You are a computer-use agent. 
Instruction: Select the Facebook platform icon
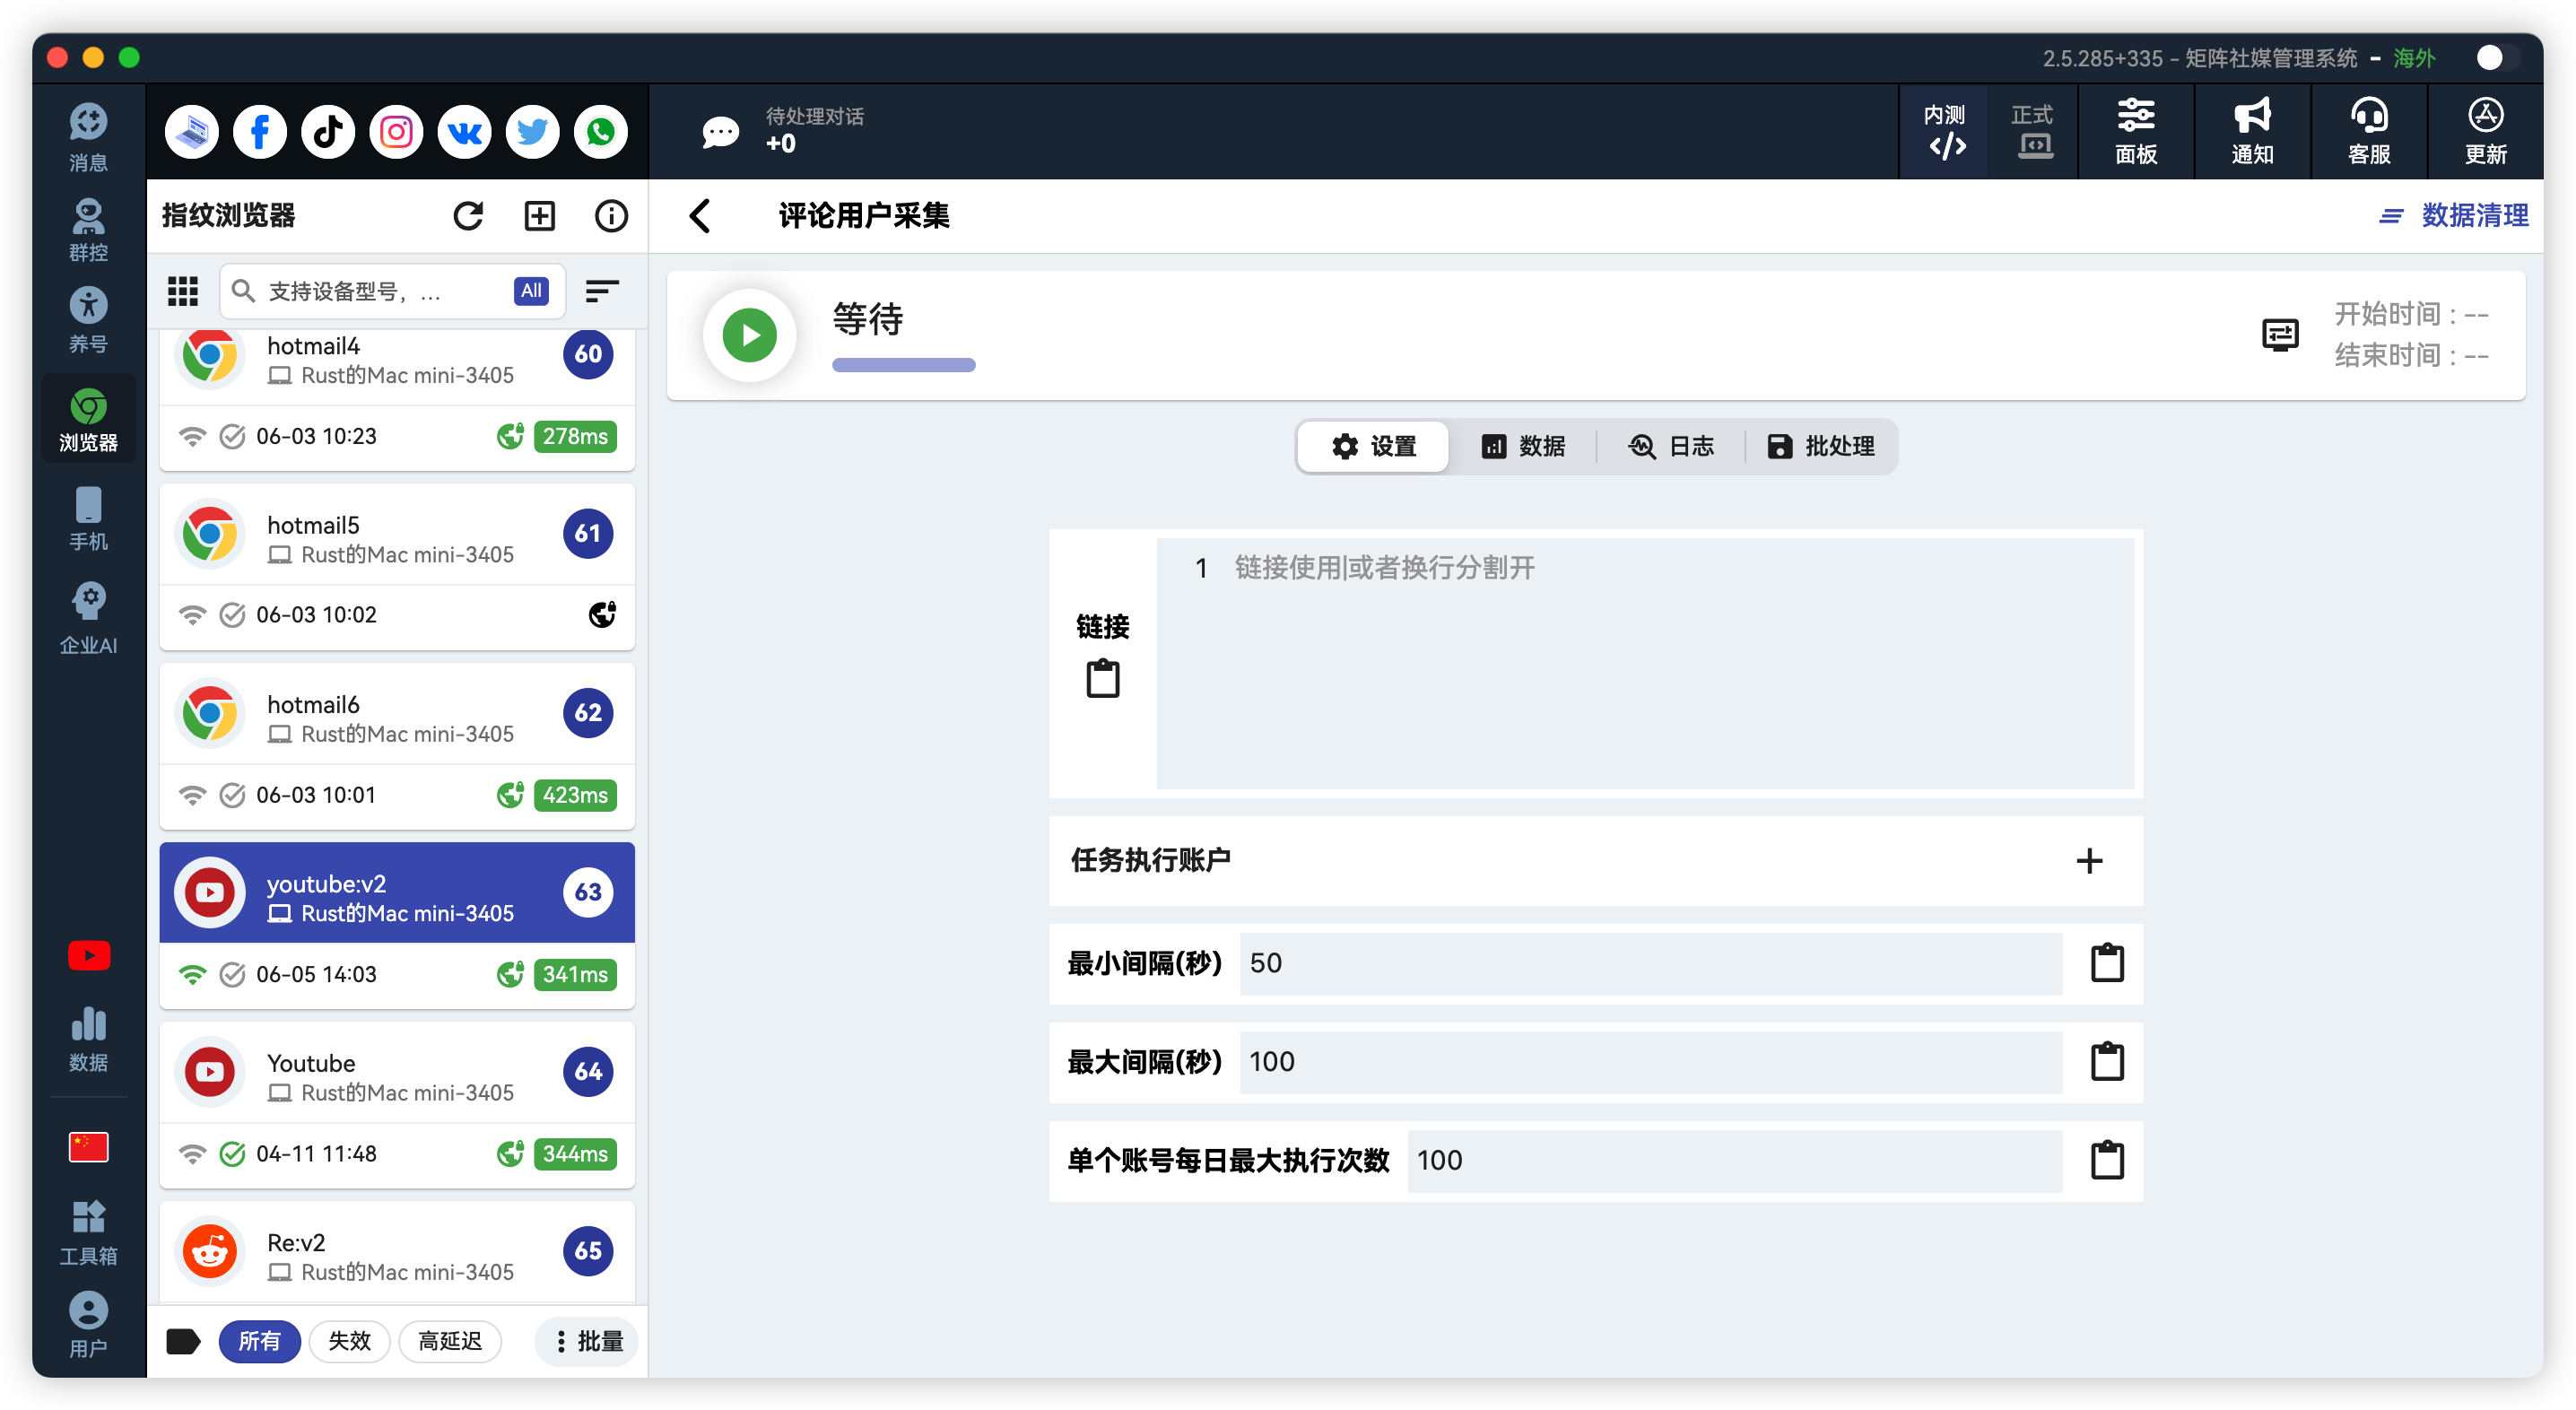tap(260, 131)
